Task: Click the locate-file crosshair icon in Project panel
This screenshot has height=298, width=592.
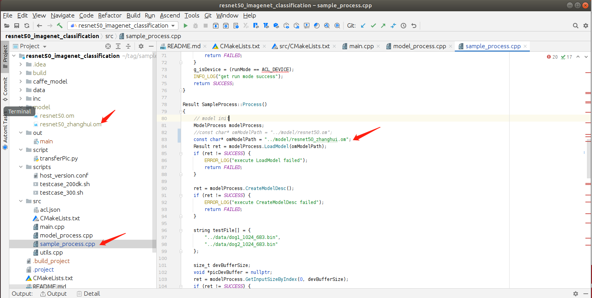Action: (108, 46)
